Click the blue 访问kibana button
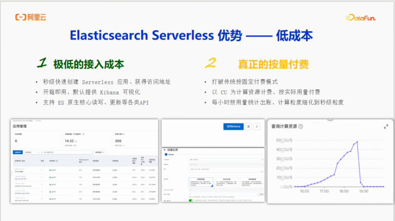 click(233, 126)
